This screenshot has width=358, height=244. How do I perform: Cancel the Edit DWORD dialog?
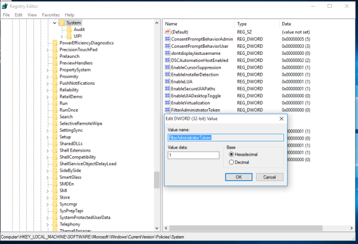[x=270, y=177]
